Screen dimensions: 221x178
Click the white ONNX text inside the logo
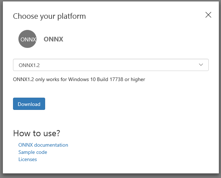point(28,40)
